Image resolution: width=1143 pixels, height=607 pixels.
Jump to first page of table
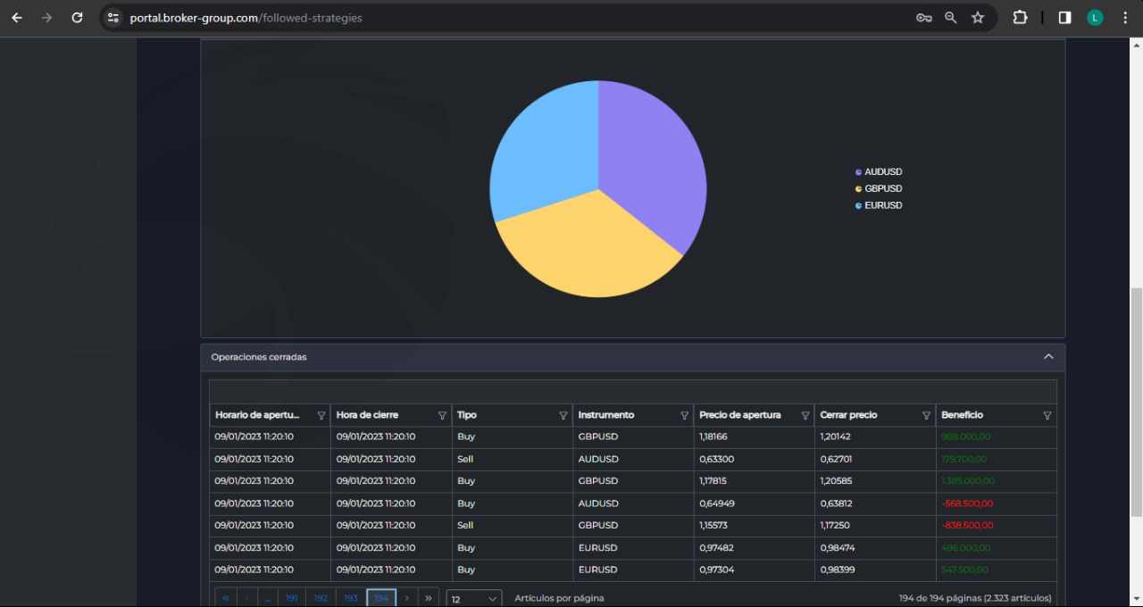click(x=225, y=598)
